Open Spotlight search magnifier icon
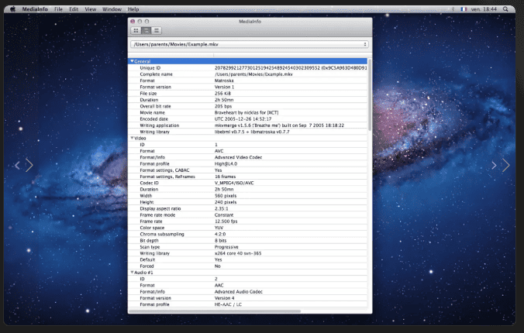Screen dimensions: 524x333 click(x=505, y=9)
